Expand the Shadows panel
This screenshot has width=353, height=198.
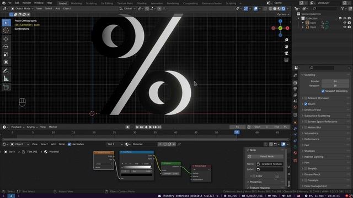(309, 151)
